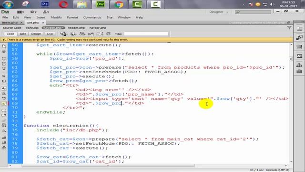Click Balance Braces icon
Image resolution: width=305 pixels, height=172 pixels.
(x=4, y=81)
